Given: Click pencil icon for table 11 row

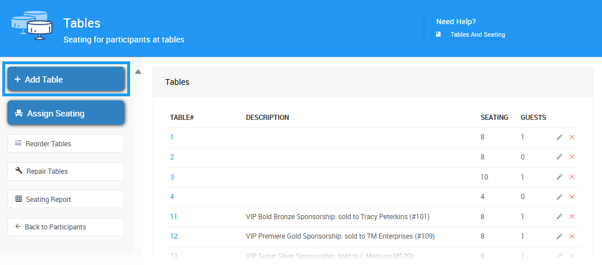Looking at the screenshot, I should click(559, 217).
